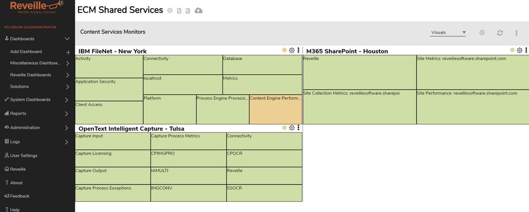
Task: Open Reveille tile in M365 SharePoint
Action: 360,72
